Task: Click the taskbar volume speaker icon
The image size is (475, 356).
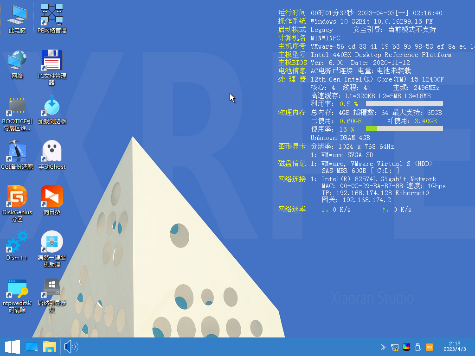Action: pyautogui.click(x=71, y=347)
